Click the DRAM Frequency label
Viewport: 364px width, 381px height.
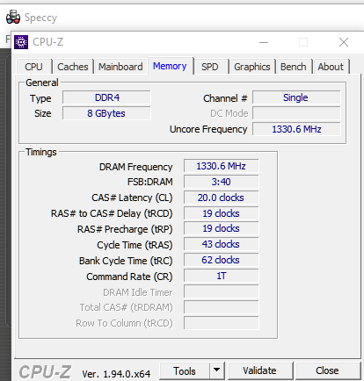pos(136,167)
